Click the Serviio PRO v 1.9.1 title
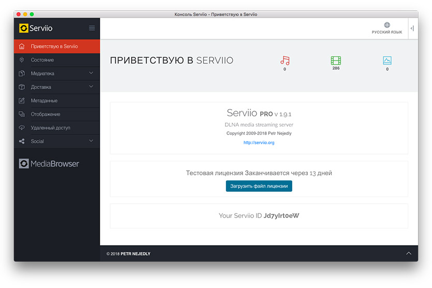This screenshot has height=288, width=432. 259,113
